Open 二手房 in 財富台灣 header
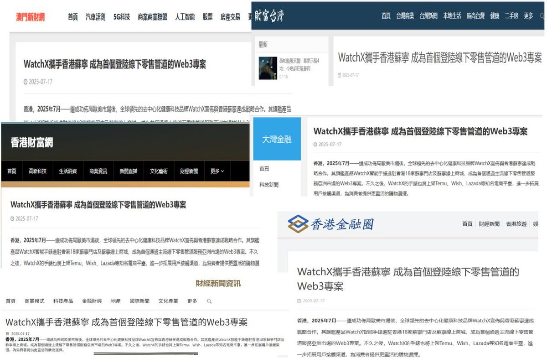This screenshot has height=358, width=547. pos(511,16)
